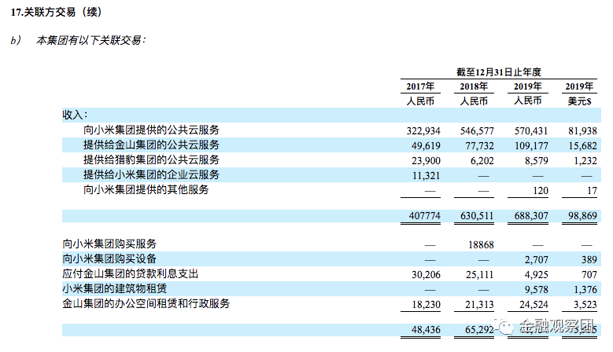The width and height of the screenshot is (613, 352).
Task: Click the value 3,523
Action: 585,305
